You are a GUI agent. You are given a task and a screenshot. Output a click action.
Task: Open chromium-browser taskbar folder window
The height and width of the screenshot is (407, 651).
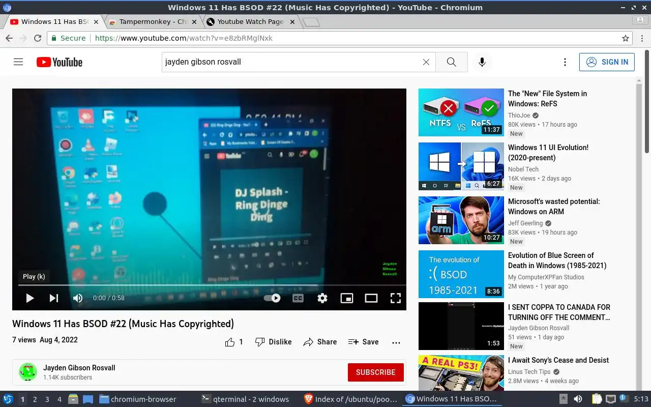(x=138, y=399)
